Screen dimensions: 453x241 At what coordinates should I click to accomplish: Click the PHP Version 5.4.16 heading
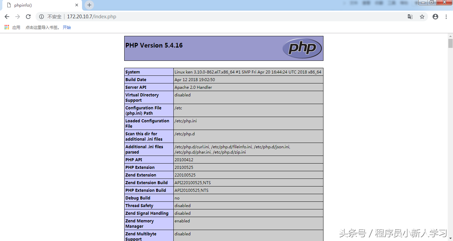[x=154, y=46]
